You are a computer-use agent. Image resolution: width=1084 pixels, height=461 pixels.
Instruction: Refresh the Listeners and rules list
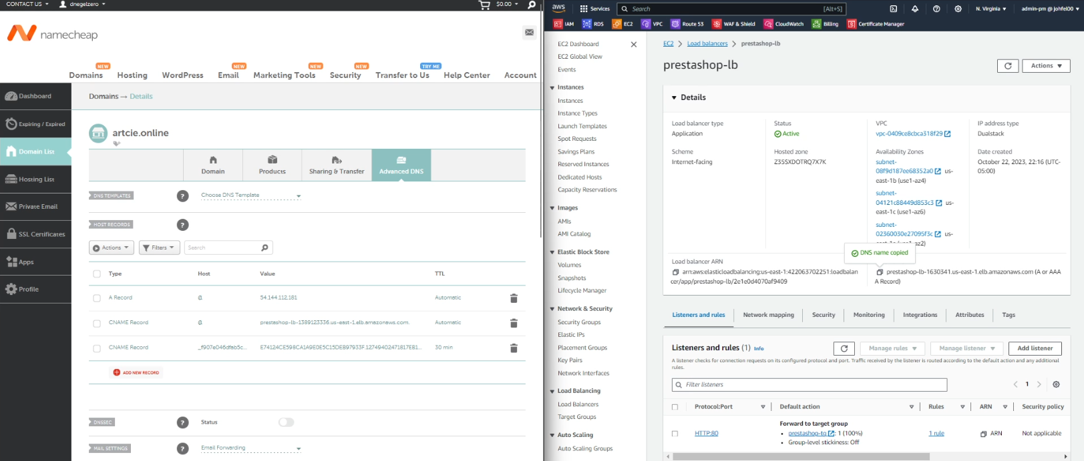[x=844, y=348]
